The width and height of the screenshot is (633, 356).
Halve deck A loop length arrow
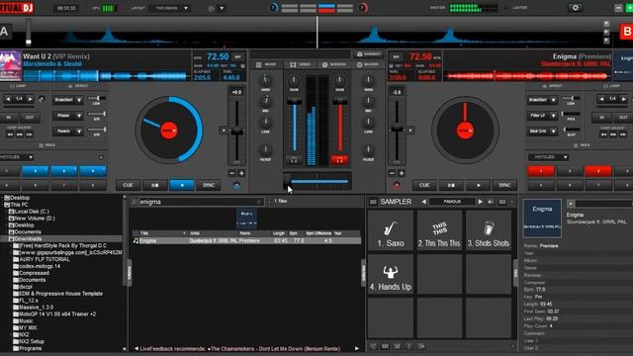point(8,99)
